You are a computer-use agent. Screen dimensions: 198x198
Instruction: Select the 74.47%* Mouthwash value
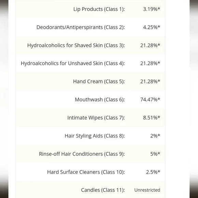pos(150,99)
